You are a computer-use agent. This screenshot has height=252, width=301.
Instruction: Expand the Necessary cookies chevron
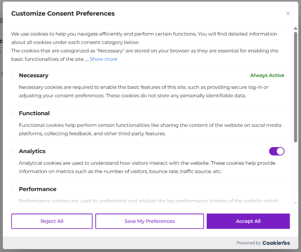(x=13, y=75)
